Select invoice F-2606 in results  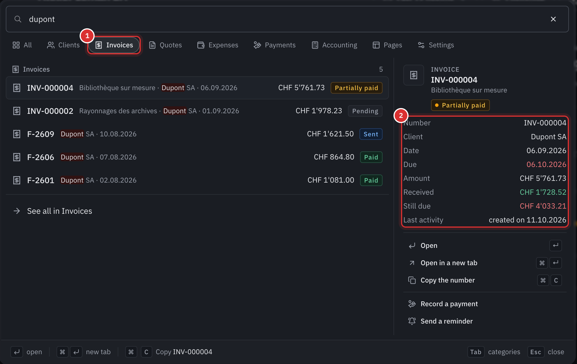(197, 157)
